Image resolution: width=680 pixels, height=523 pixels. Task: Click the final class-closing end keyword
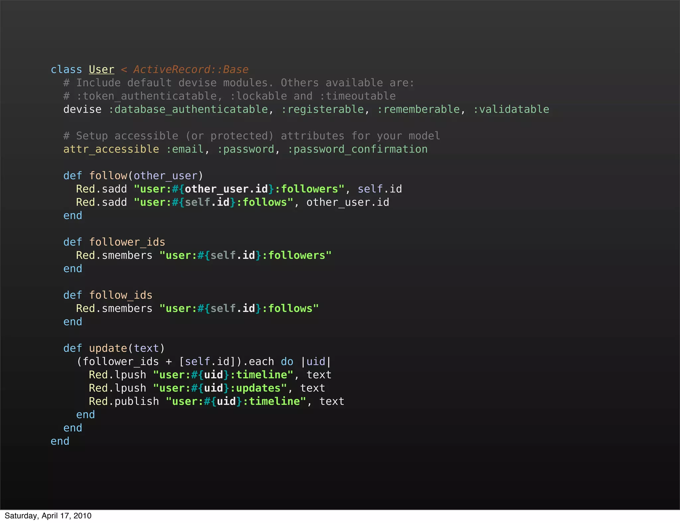tap(60, 441)
